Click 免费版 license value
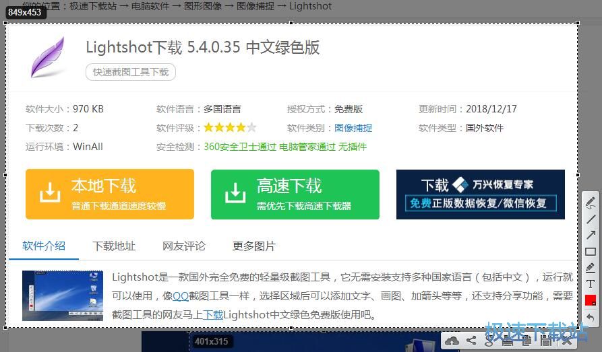This screenshot has height=352, width=602. click(349, 109)
